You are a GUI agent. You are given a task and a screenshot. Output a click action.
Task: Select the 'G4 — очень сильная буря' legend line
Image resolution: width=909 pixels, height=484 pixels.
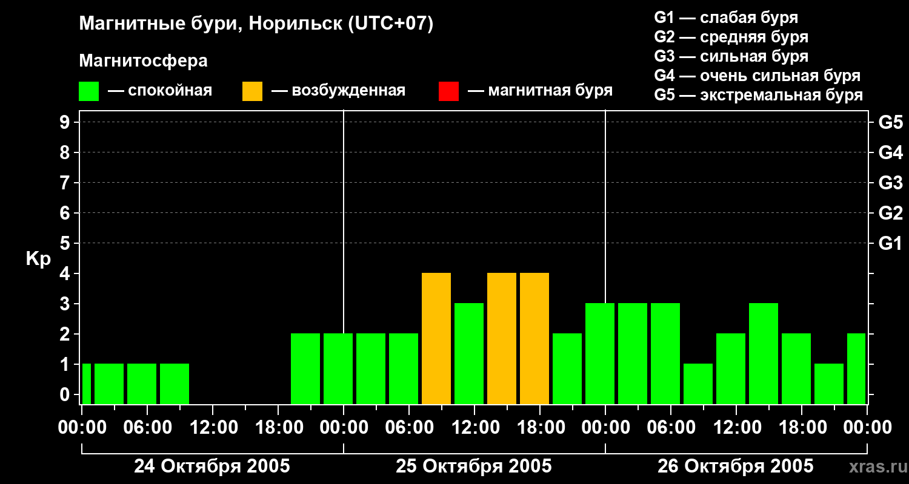[757, 76]
